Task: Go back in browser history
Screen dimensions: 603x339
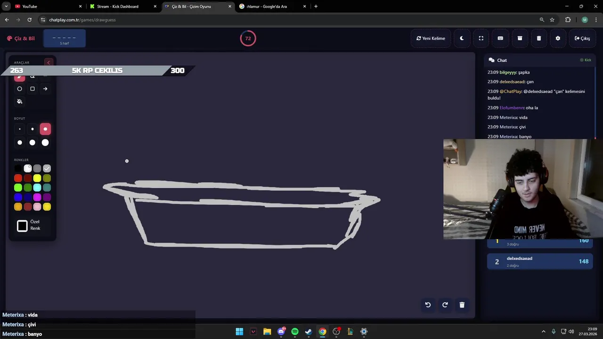Action: 7,20
